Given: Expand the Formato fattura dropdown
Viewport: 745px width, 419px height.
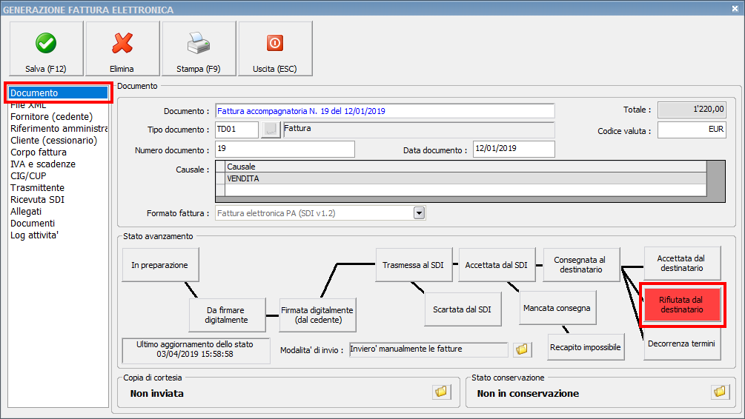Looking at the screenshot, I should 419,213.
